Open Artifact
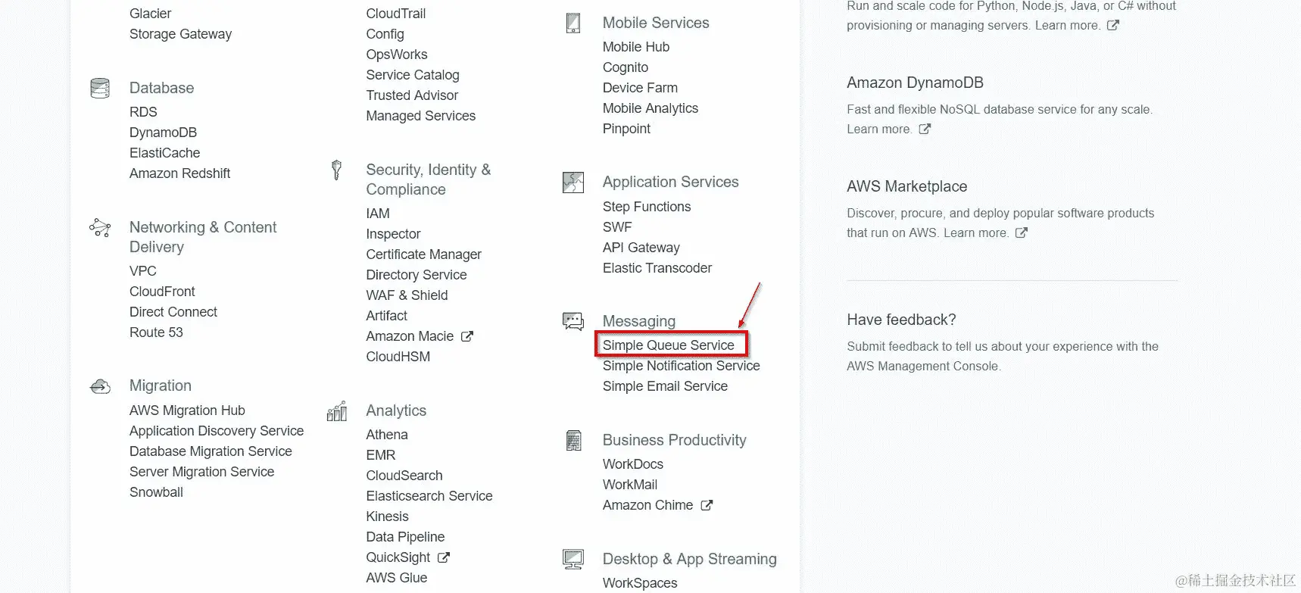Viewport: 1301px width, 593px height. [386, 316]
